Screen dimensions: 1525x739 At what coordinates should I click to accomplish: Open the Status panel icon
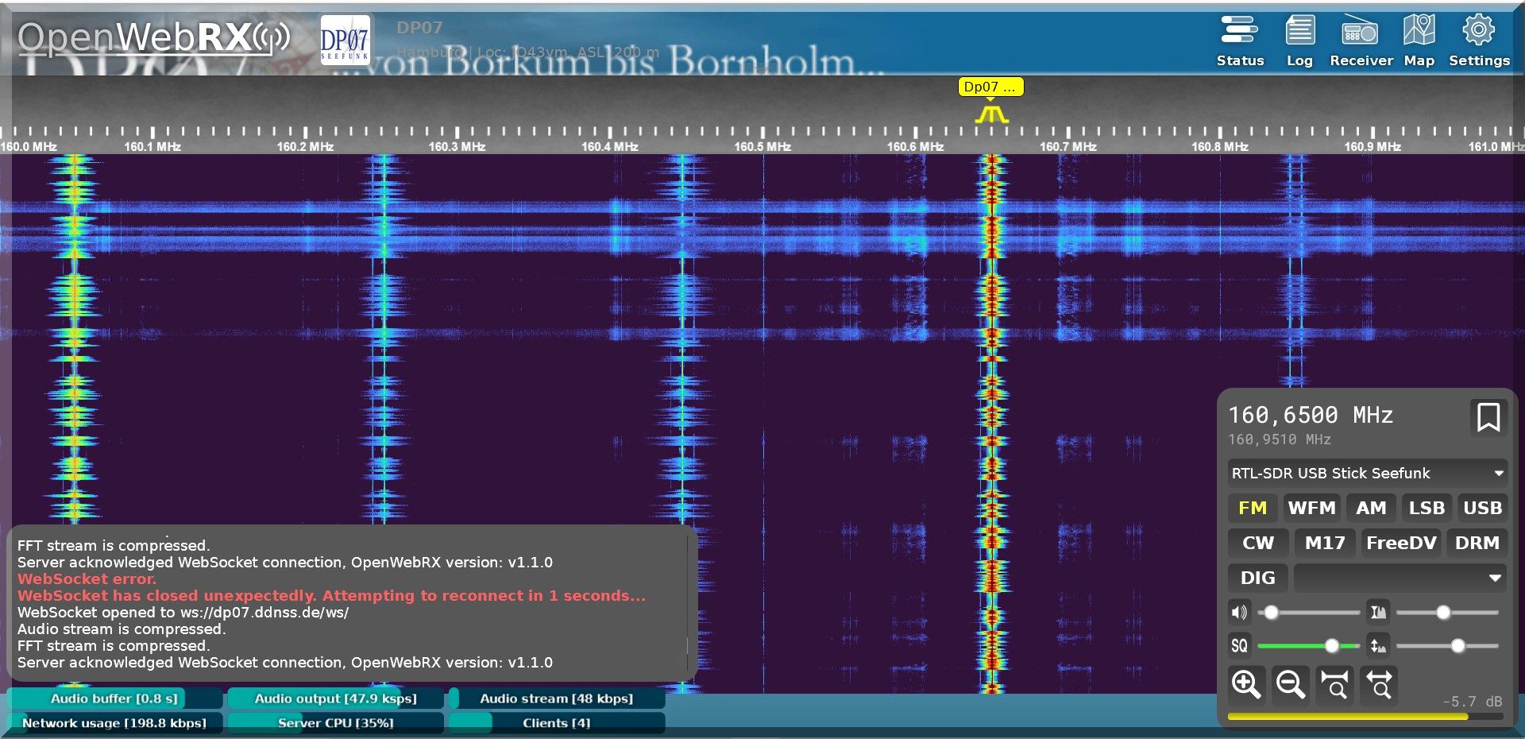(x=1239, y=41)
